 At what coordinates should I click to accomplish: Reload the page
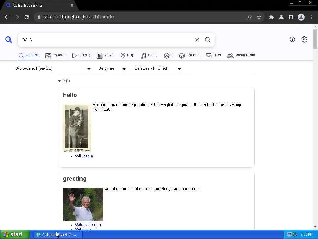click(27, 17)
